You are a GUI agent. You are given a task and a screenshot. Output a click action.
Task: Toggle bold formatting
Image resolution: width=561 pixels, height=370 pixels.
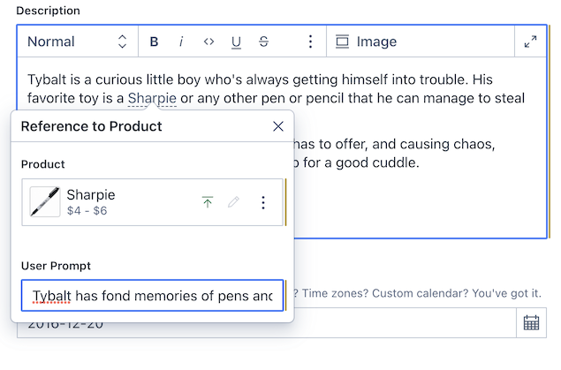155,42
